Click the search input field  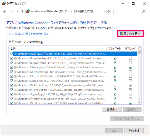click(x=130, y=11)
